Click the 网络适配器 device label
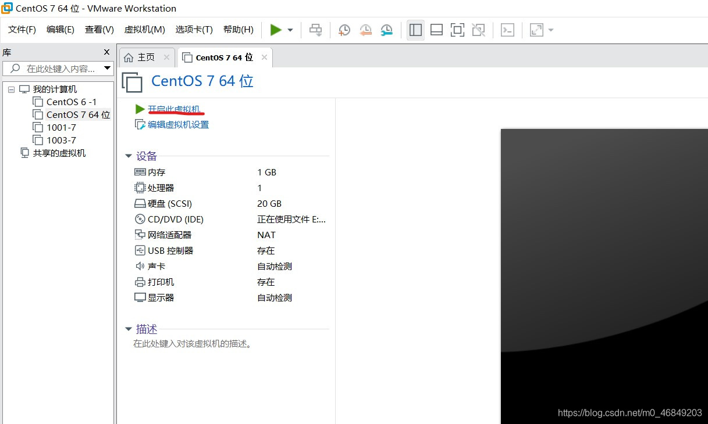708x424 pixels. (x=169, y=235)
